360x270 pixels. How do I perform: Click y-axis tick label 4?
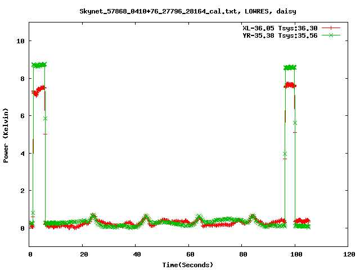pos(22,154)
